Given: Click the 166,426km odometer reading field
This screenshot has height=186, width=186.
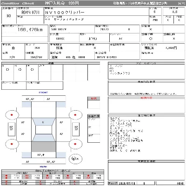Looking at the screenshot, I should (x=25, y=31).
